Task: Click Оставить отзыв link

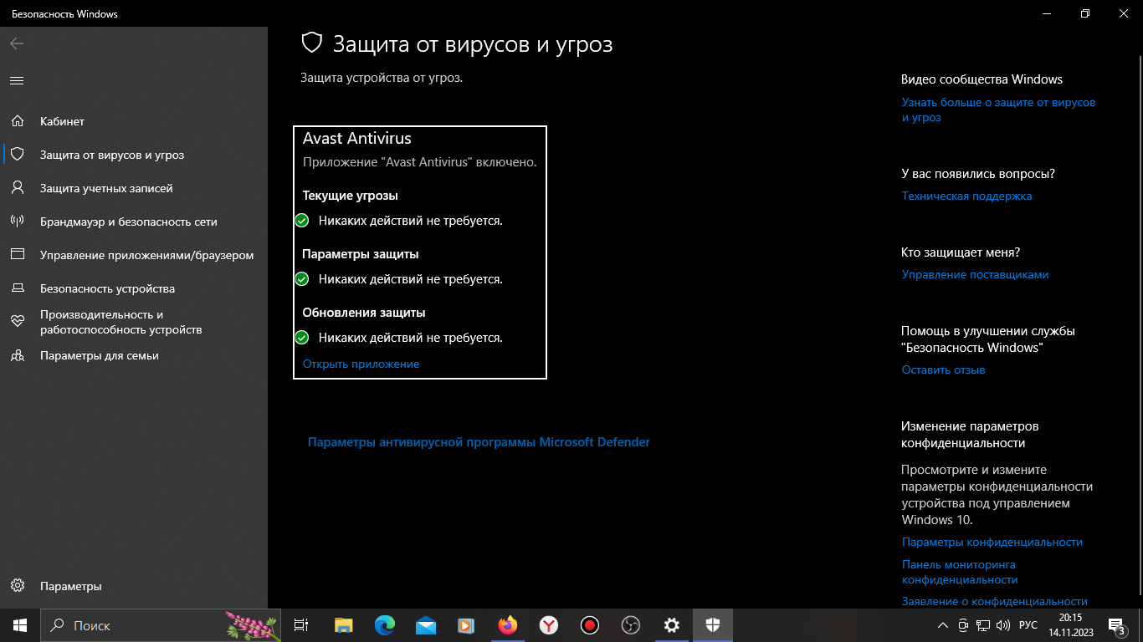Action: [943, 369]
